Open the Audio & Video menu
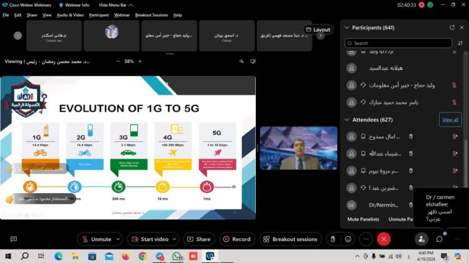The width and height of the screenshot is (469, 263). 70,15
